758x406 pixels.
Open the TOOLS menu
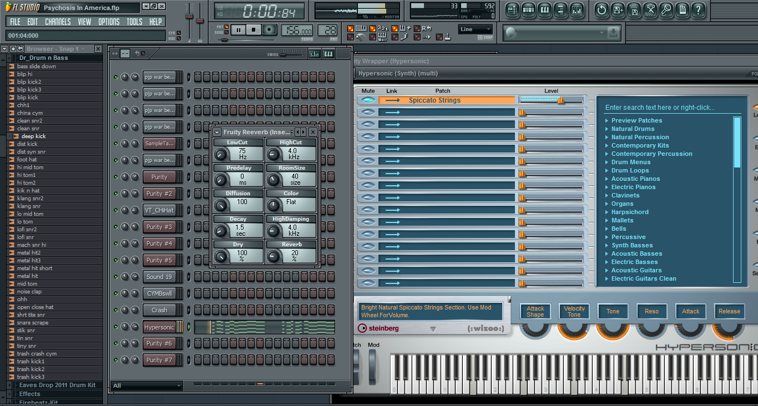pos(134,22)
